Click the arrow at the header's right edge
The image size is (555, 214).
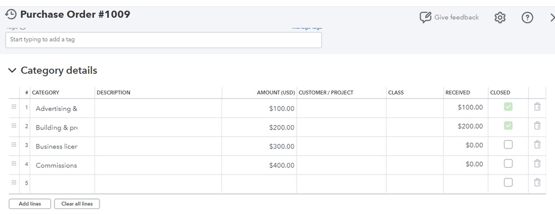click(552, 17)
